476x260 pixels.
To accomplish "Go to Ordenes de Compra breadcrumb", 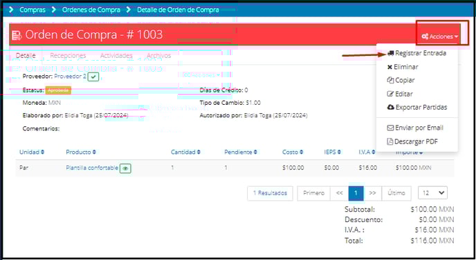I will click(91, 10).
